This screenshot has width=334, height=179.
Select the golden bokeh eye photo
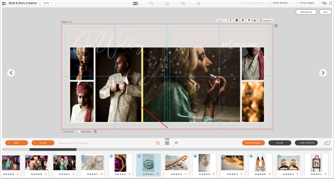point(253,102)
